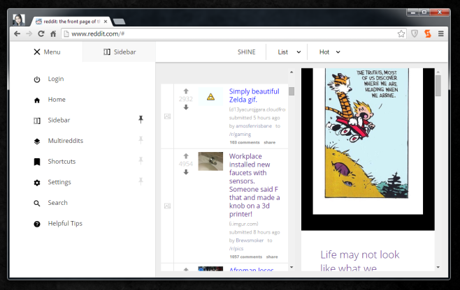Downvote the Zelda gif post

pos(186,107)
